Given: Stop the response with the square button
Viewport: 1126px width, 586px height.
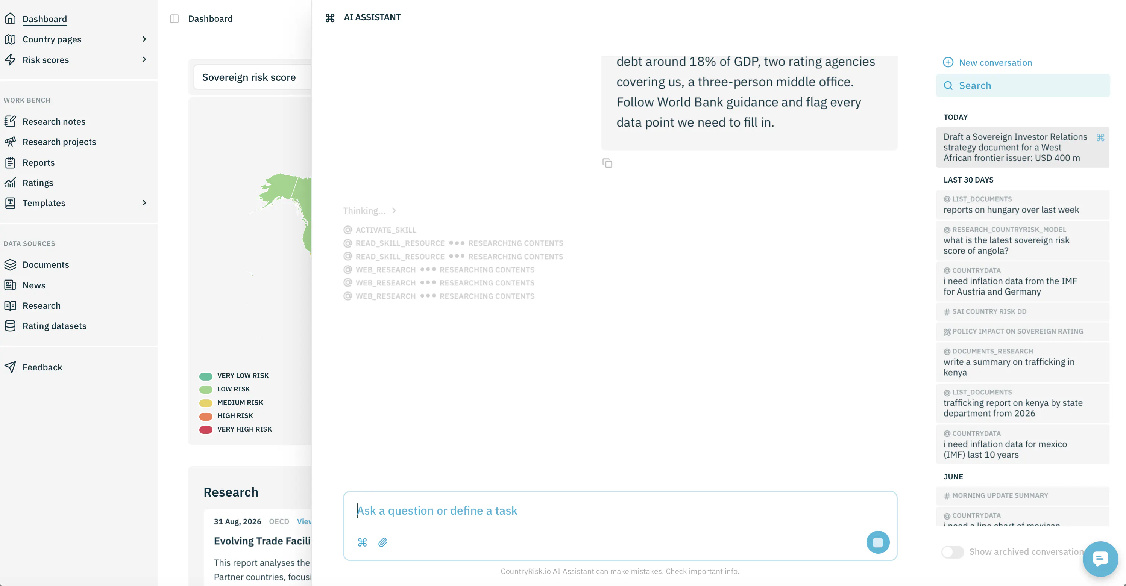Looking at the screenshot, I should click(x=878, y=542).
